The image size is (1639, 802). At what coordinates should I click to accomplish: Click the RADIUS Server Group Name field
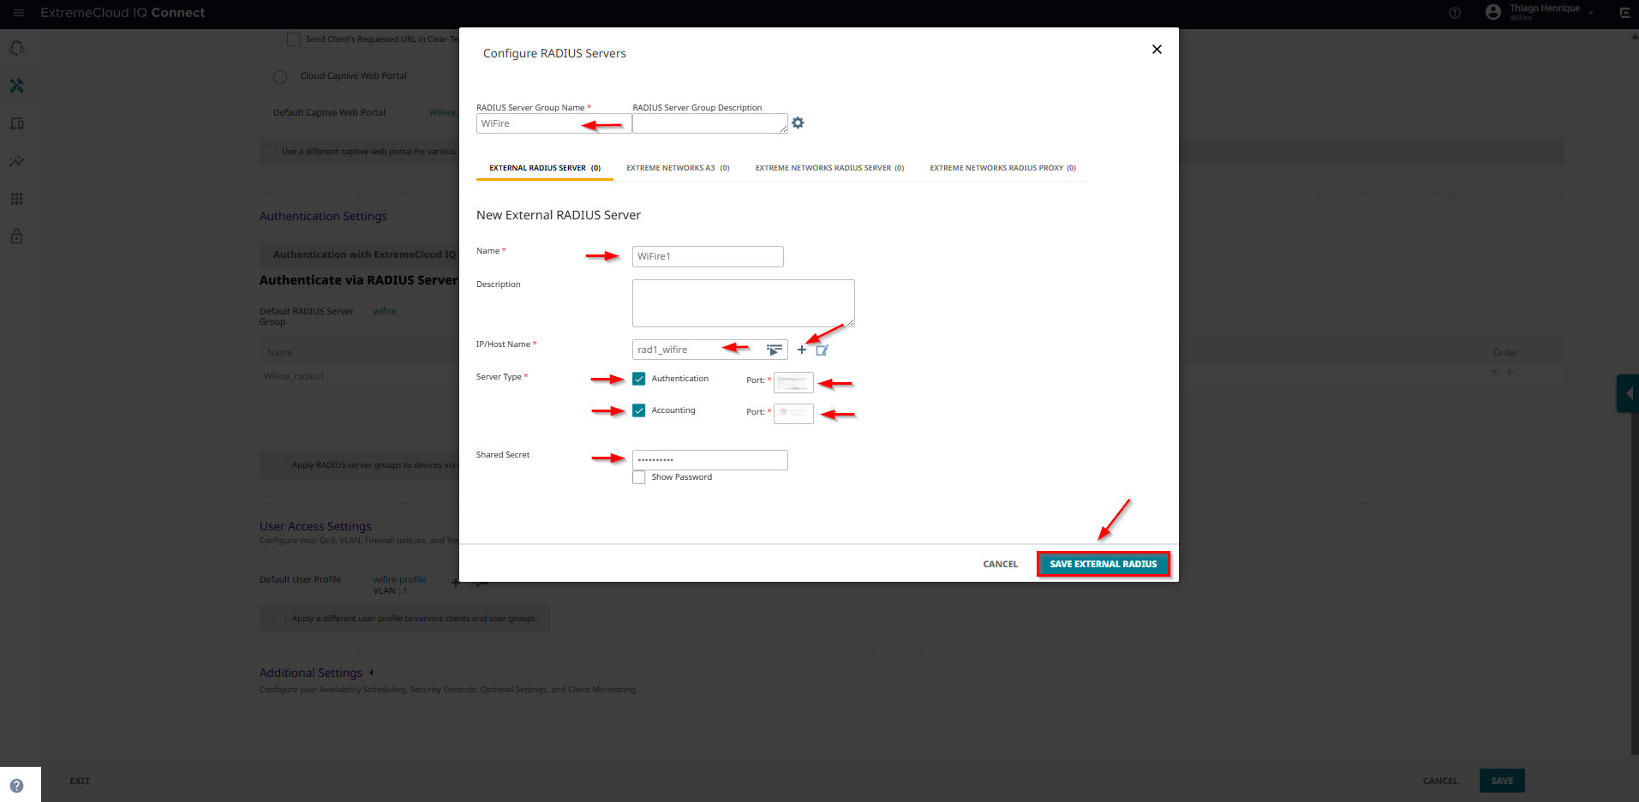(x=553, y=123)
